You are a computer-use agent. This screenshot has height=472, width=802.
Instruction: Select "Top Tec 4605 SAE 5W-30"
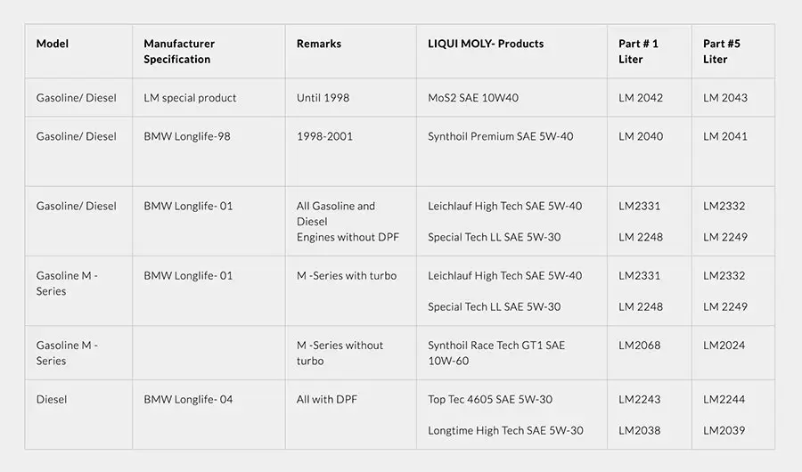coord(490,400)
